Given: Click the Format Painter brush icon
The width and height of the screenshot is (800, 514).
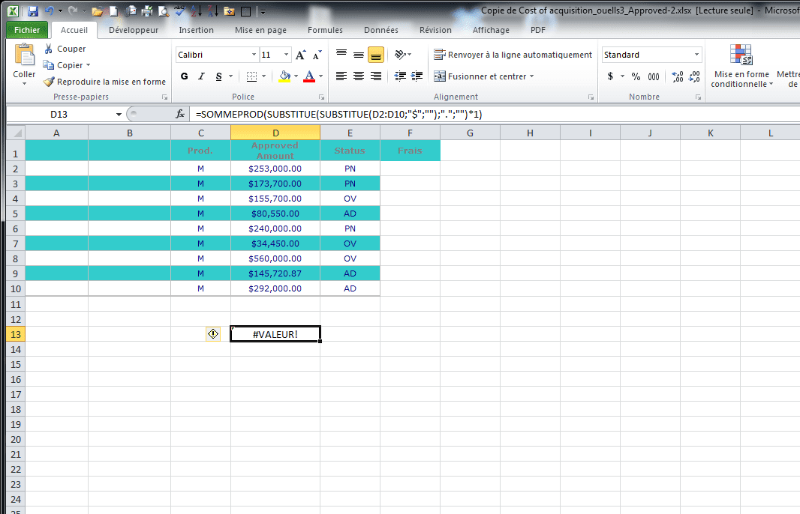Looking at the screenshot, I should tap(49, 82).
